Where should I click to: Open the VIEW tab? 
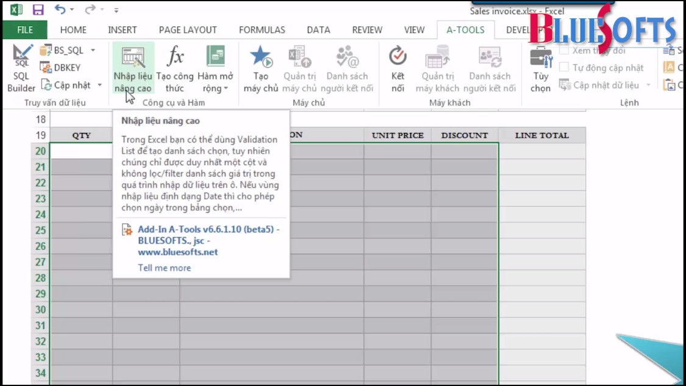[414, 30]
